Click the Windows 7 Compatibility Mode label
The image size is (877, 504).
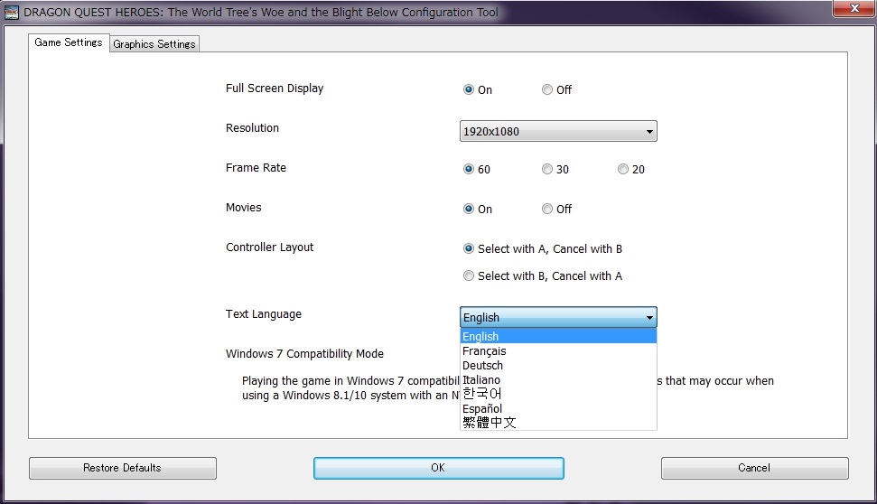(x=304, y=353)
